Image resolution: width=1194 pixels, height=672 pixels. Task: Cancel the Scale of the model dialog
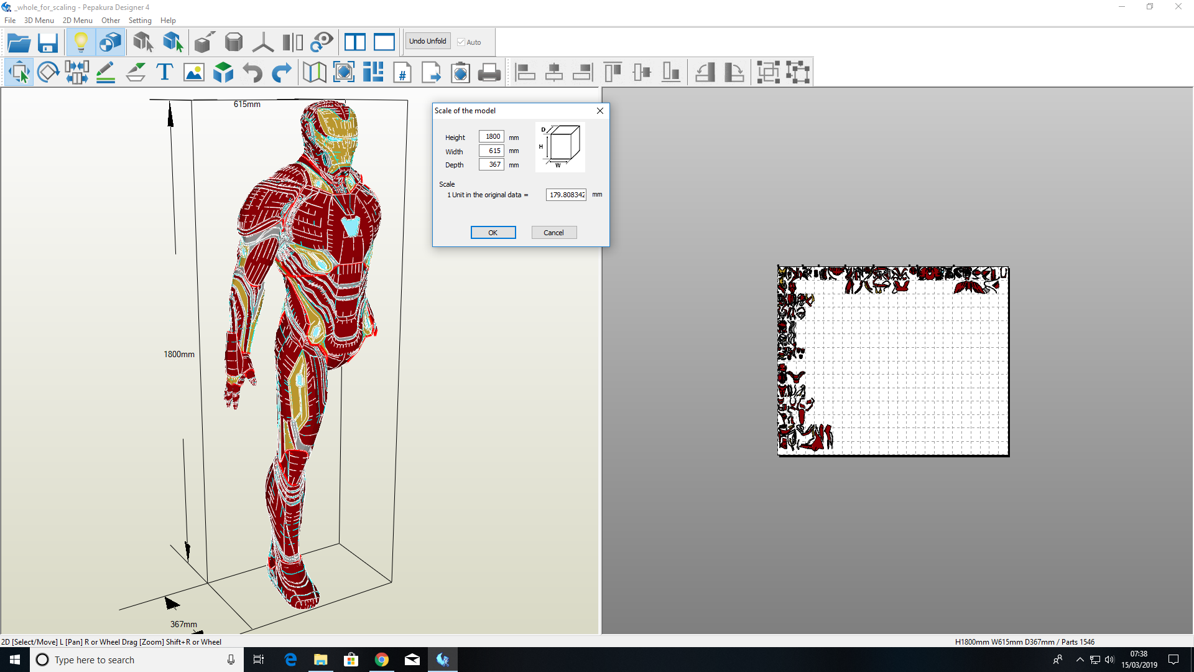click(x=554, y=233)
